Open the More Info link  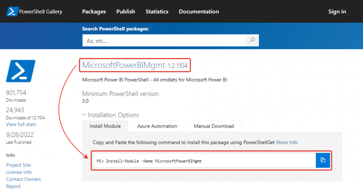[x=287, y=142]
